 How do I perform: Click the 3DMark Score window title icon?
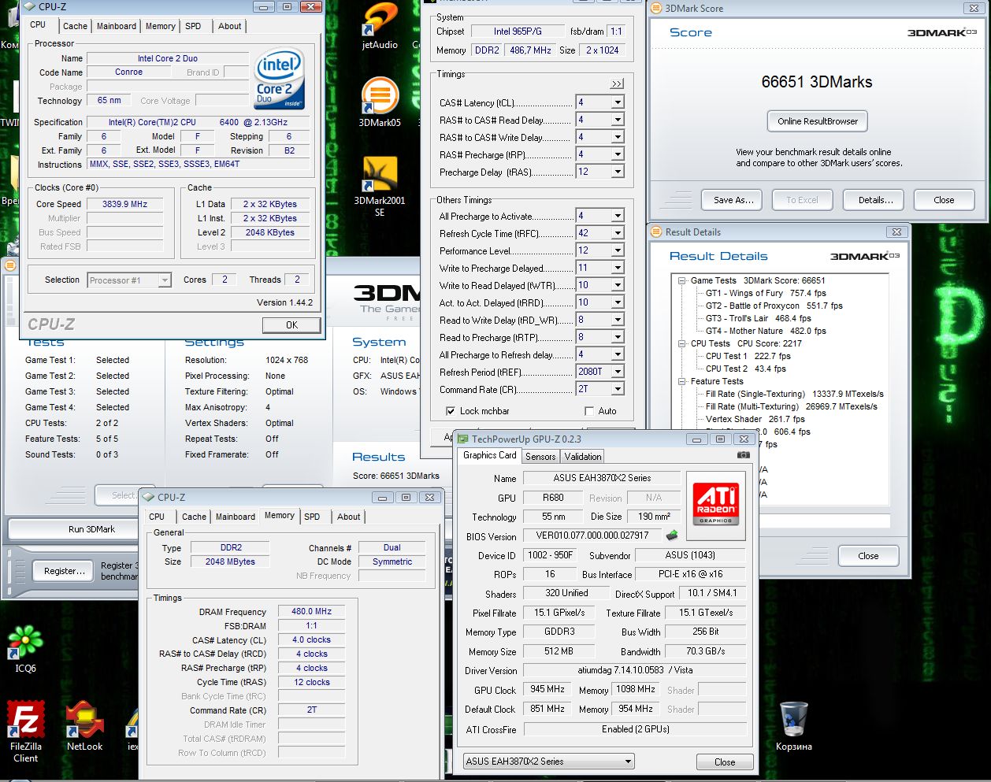click(x=656, y=9)
